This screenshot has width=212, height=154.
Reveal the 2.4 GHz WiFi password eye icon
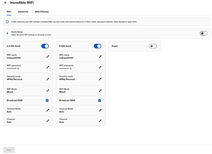[x=18, y=68]
